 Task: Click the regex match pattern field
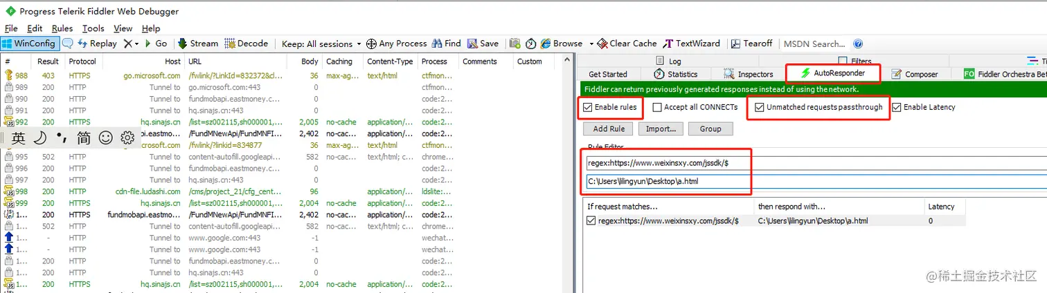tap(816, 164)
